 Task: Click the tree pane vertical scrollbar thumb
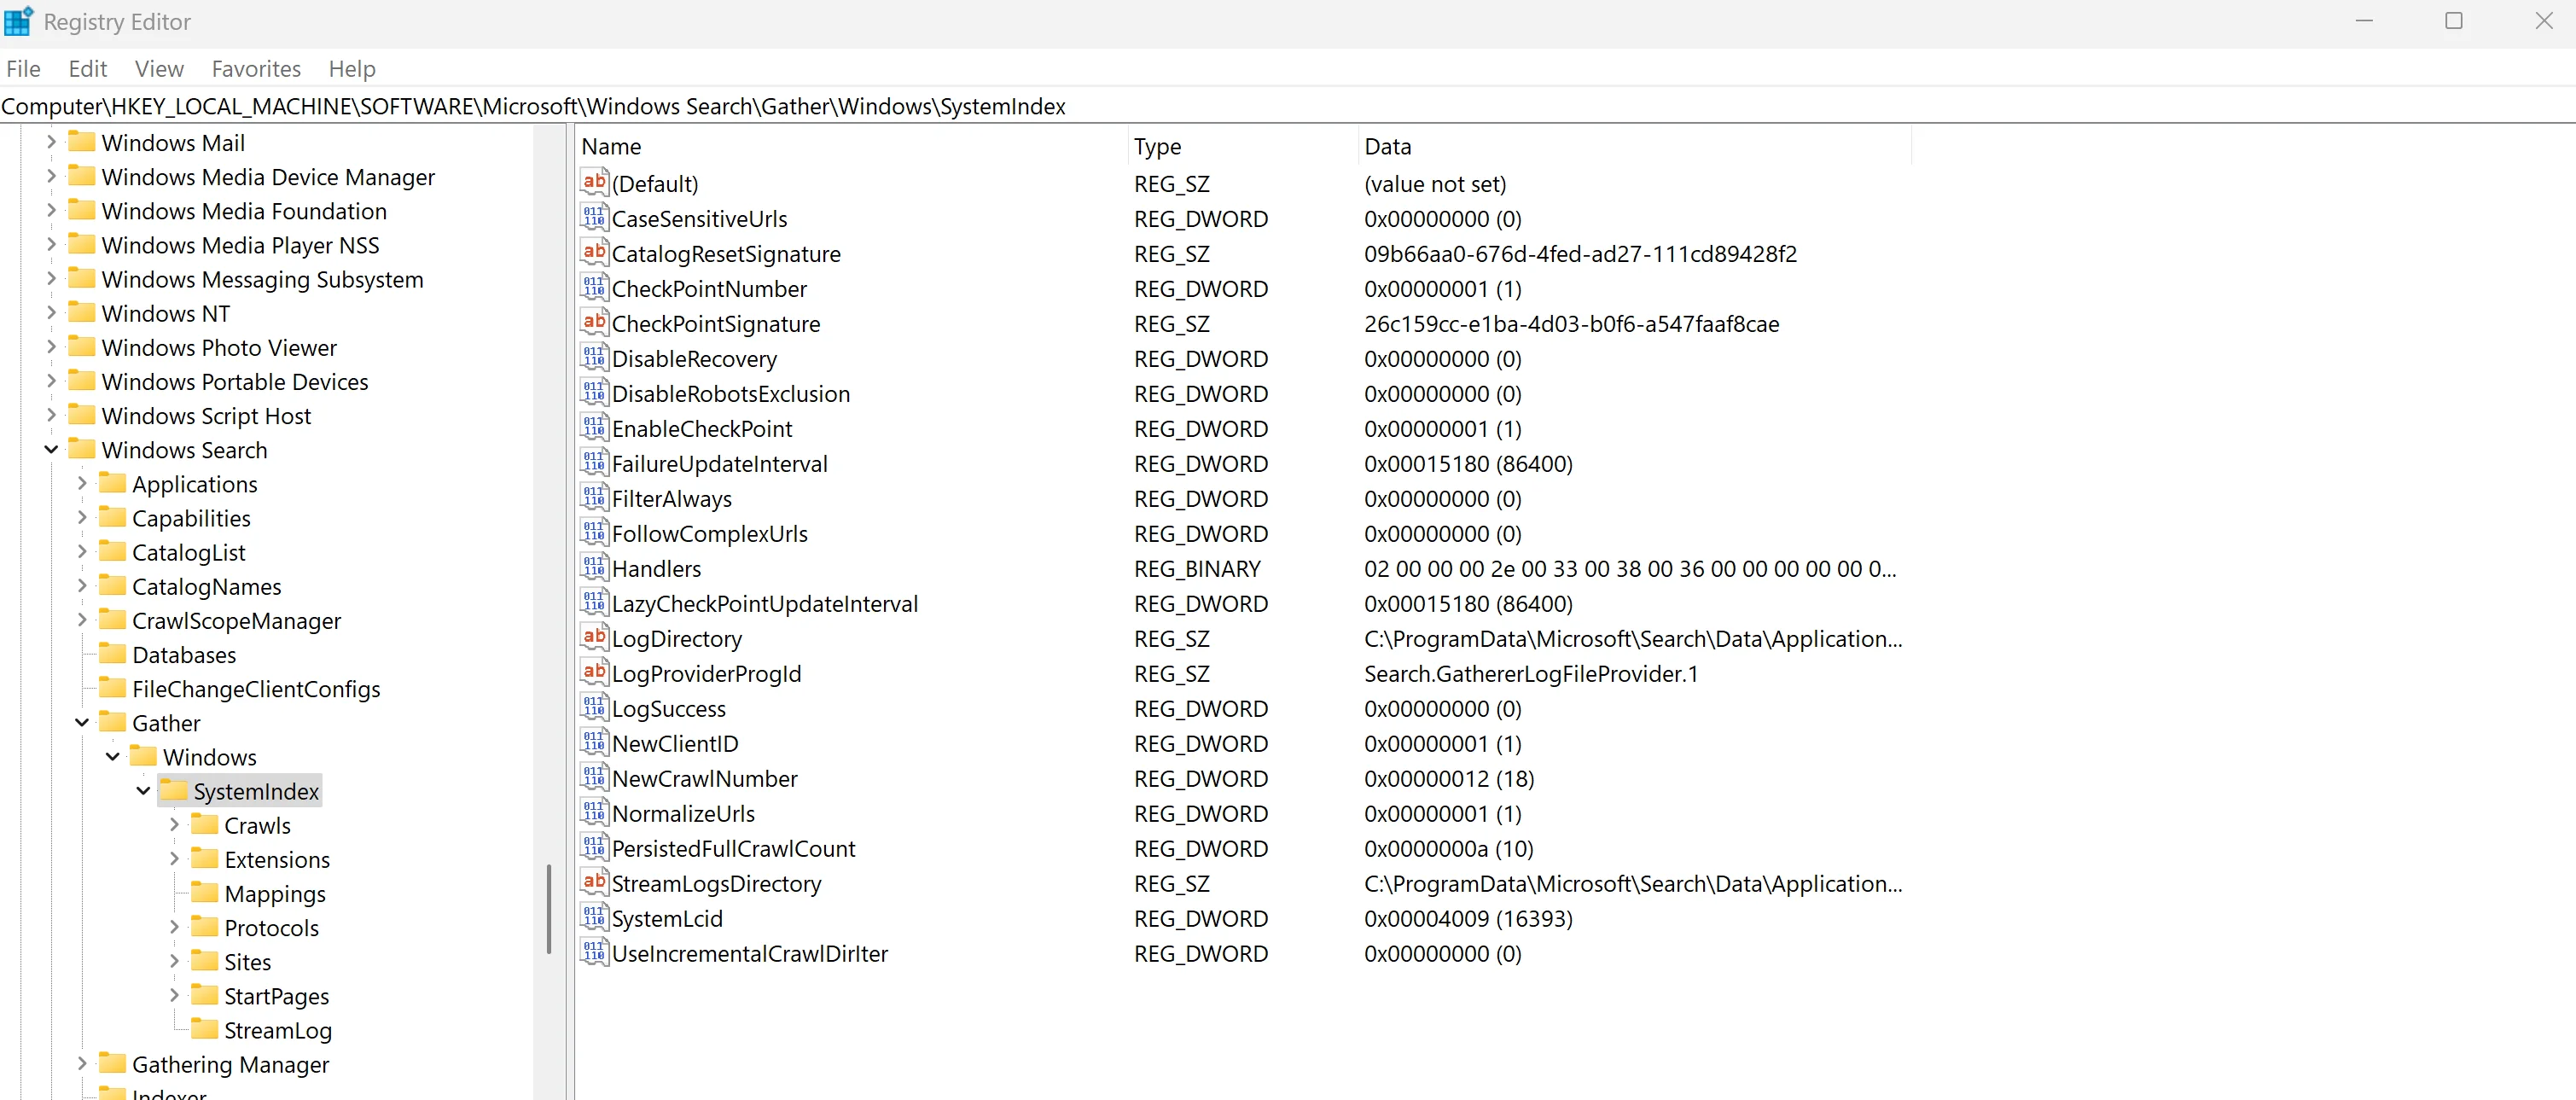coord(549,908)
